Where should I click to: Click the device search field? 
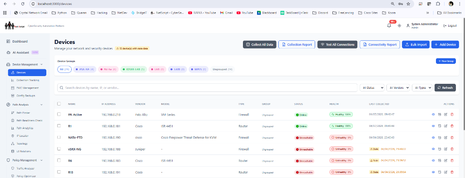pyautogui.click(x=207, y=88)
